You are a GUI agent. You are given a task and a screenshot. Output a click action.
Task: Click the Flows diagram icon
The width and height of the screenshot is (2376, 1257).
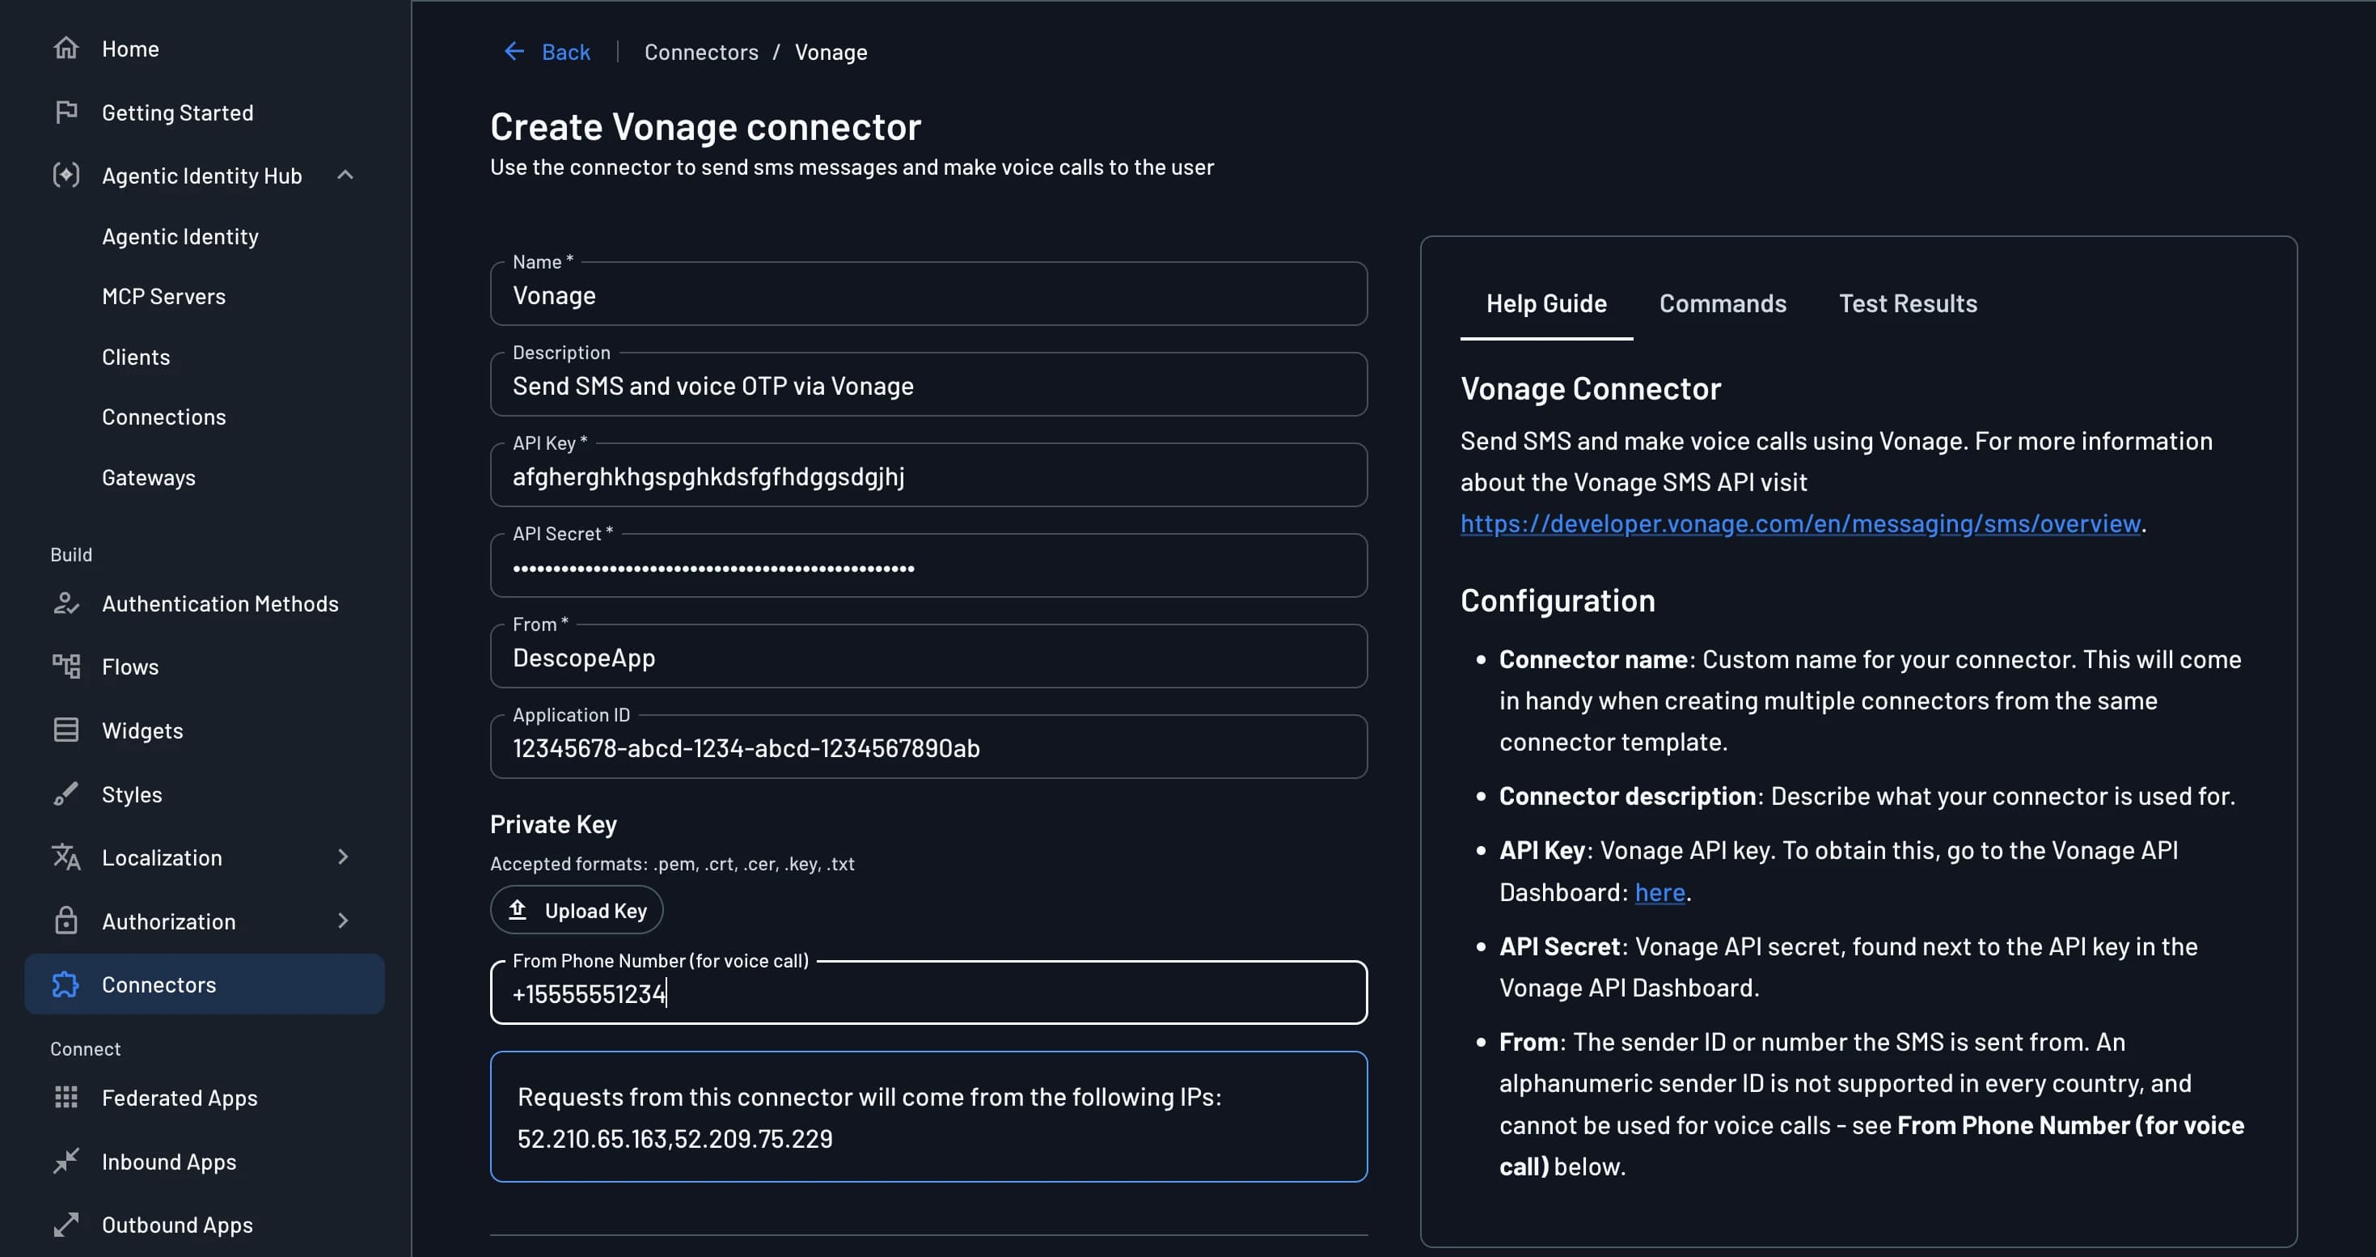tap(66, 666)
